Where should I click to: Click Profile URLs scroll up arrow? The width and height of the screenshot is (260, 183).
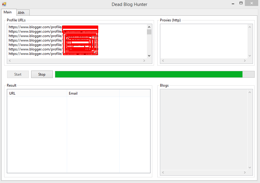[149, 27]
